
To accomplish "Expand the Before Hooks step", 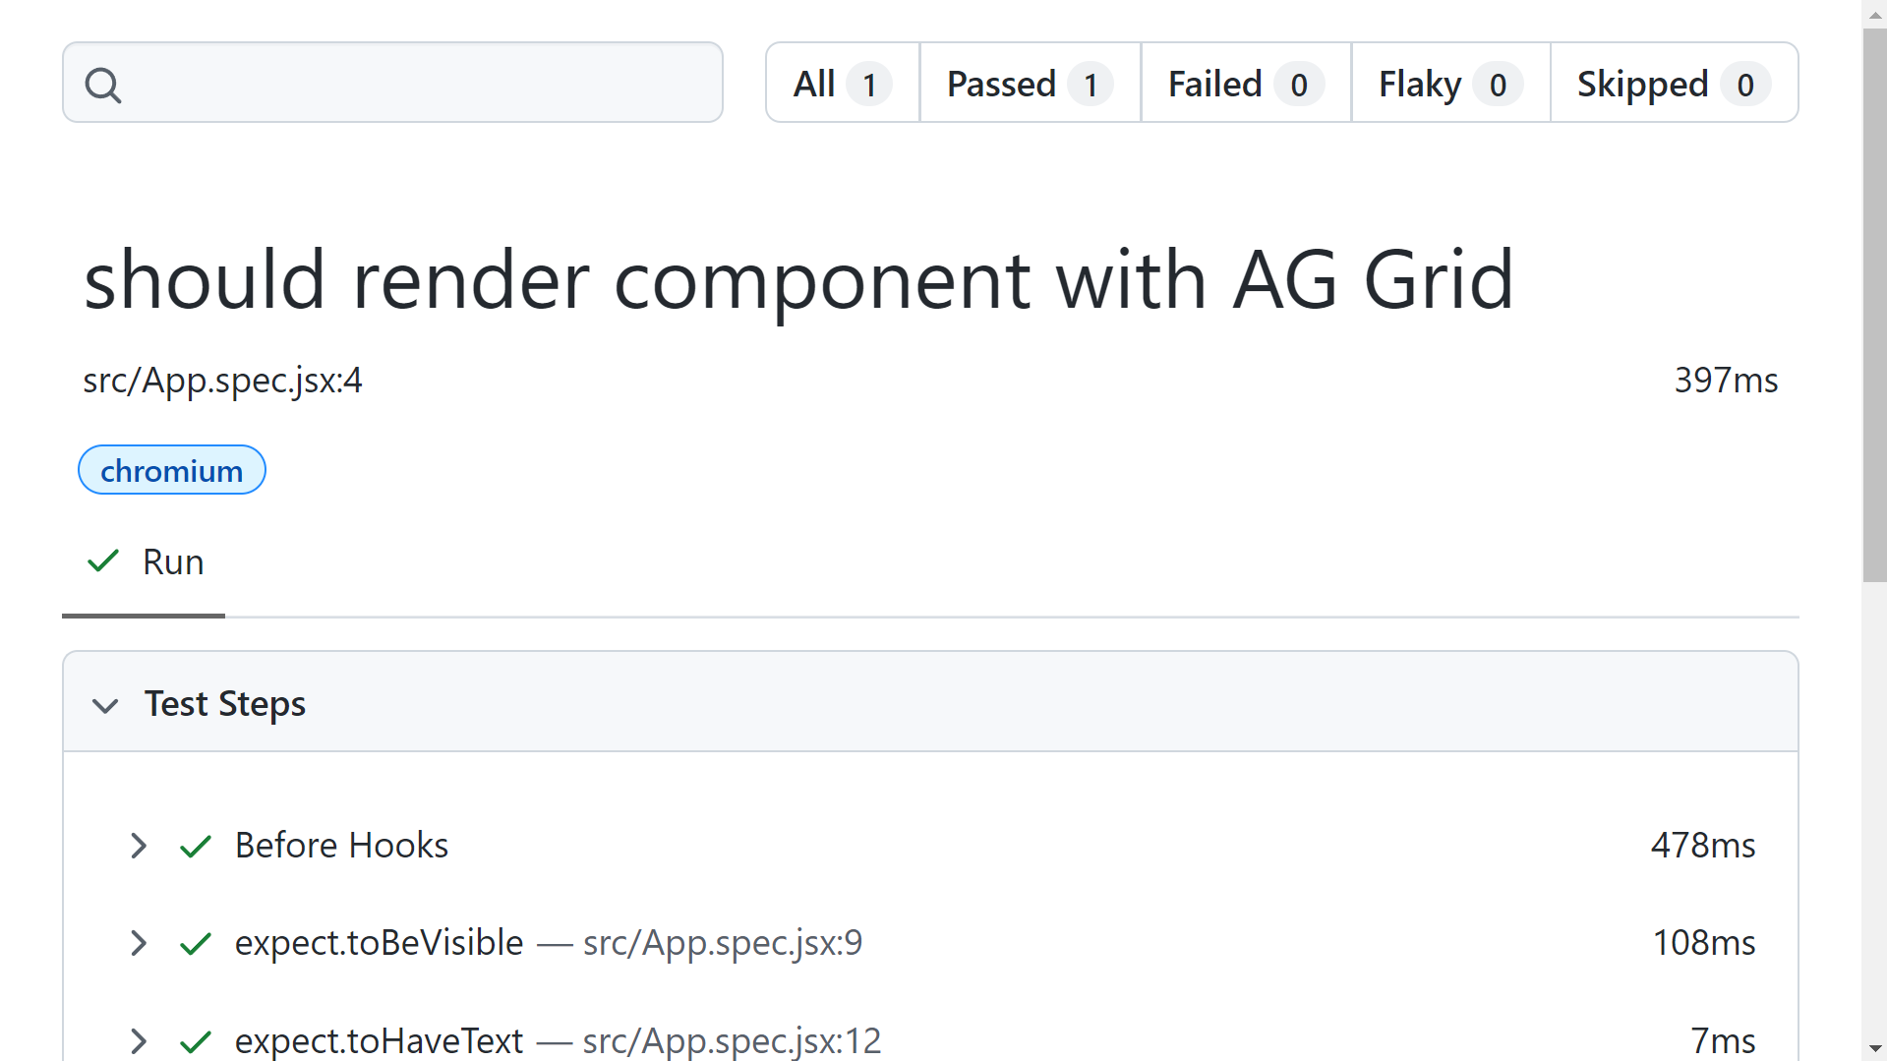I will point(139,846).
